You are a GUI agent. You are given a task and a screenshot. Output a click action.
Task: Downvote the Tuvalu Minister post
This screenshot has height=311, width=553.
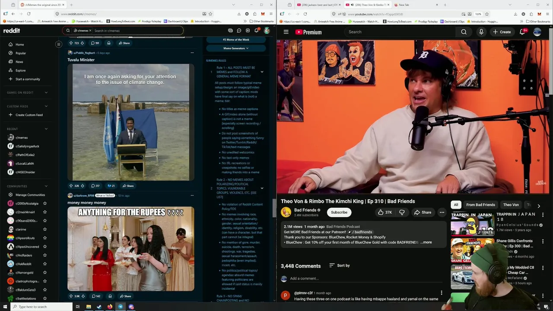click(83, 186)
